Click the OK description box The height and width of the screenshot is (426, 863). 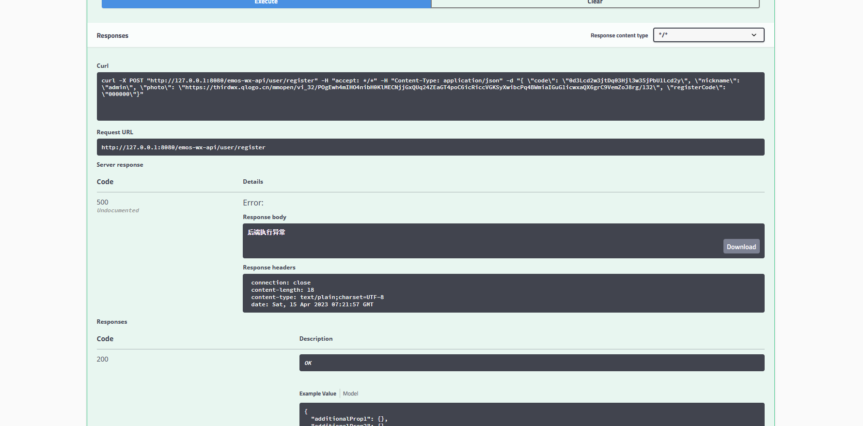click(x=532, y=363)
